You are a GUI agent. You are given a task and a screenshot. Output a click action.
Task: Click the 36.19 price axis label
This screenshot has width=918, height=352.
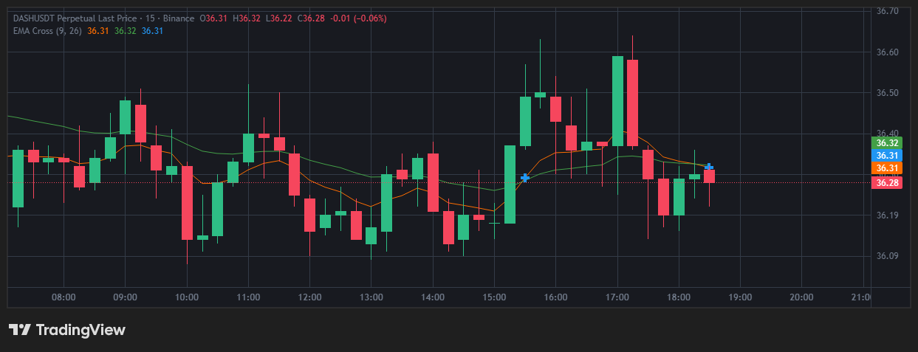[x=887, y=215]
